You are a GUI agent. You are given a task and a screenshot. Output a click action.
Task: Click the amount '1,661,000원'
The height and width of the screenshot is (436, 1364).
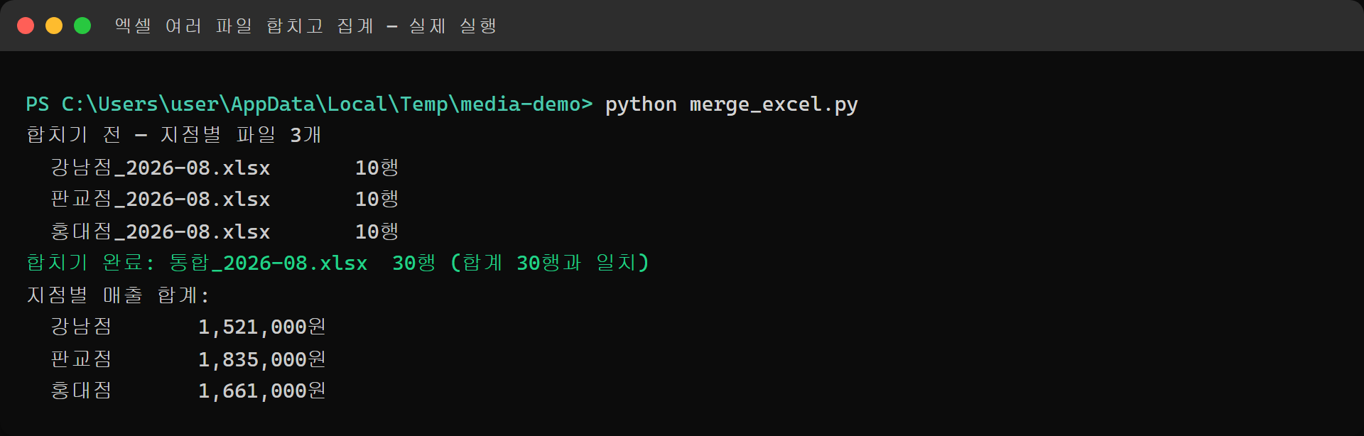(262, 391)
